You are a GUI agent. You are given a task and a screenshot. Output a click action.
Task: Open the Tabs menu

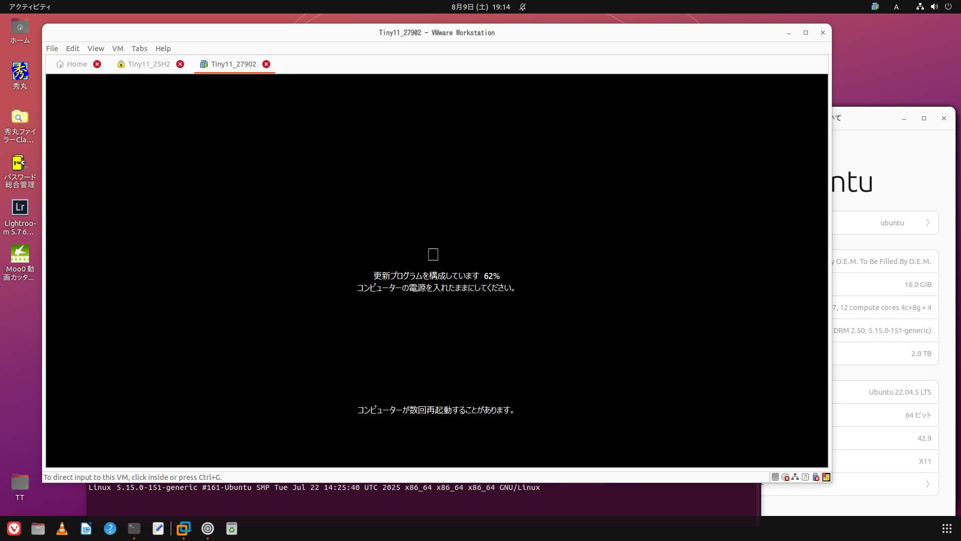pos(139,49)
